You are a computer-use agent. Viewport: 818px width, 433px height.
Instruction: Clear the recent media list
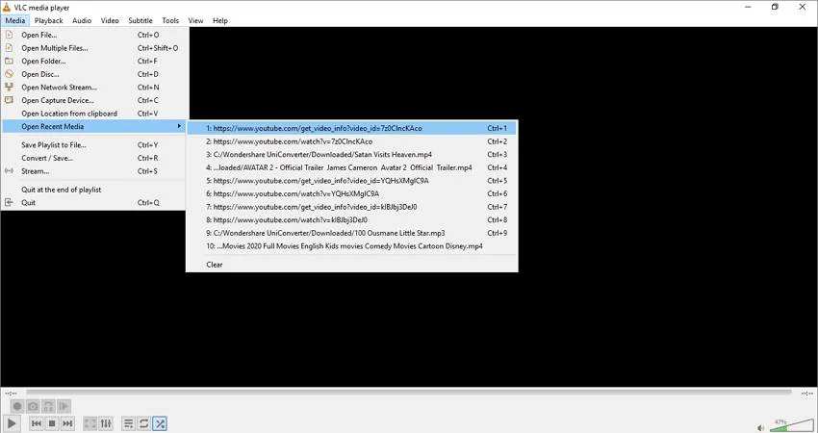[x=351, y=265]
